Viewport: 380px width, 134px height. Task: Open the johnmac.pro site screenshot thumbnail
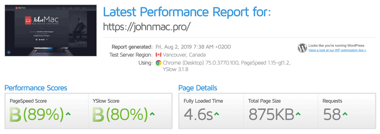tap(51, 31)
